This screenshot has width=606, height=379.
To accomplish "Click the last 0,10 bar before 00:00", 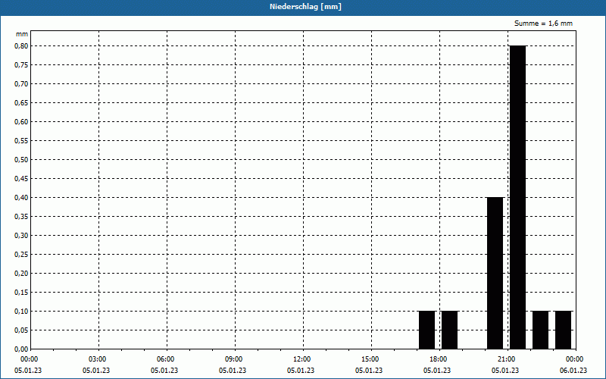I will tap(563, 330).
